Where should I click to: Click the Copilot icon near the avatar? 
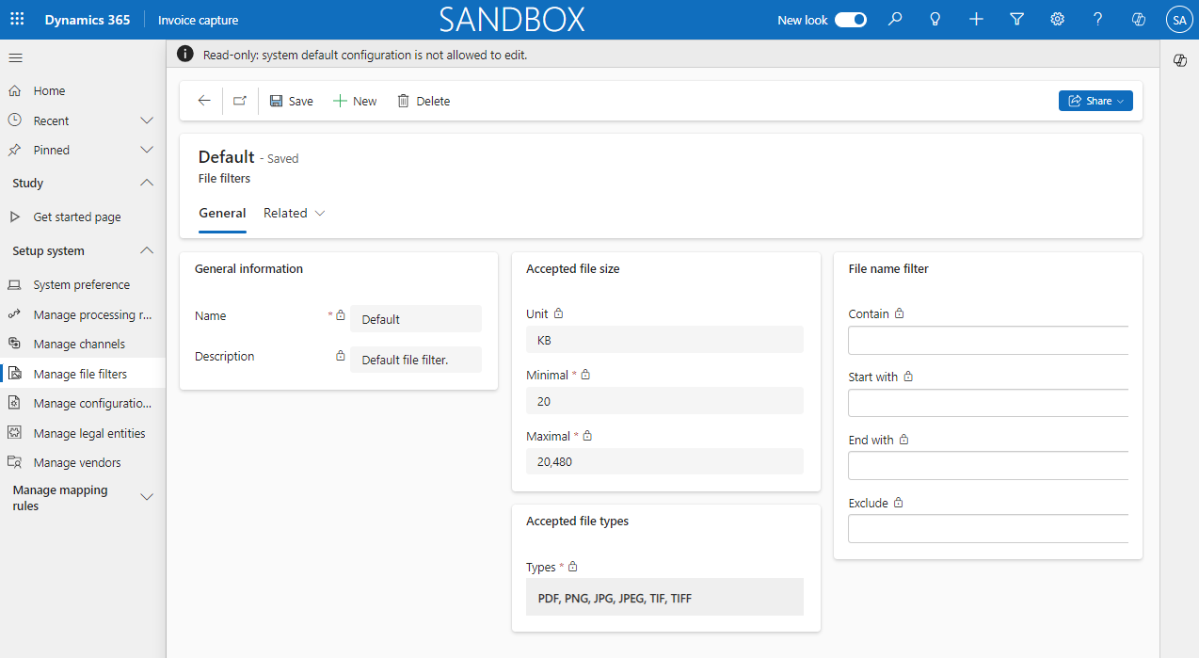coord(1138,19)
